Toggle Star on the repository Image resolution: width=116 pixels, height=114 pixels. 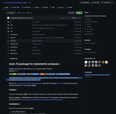pos(106,3)
